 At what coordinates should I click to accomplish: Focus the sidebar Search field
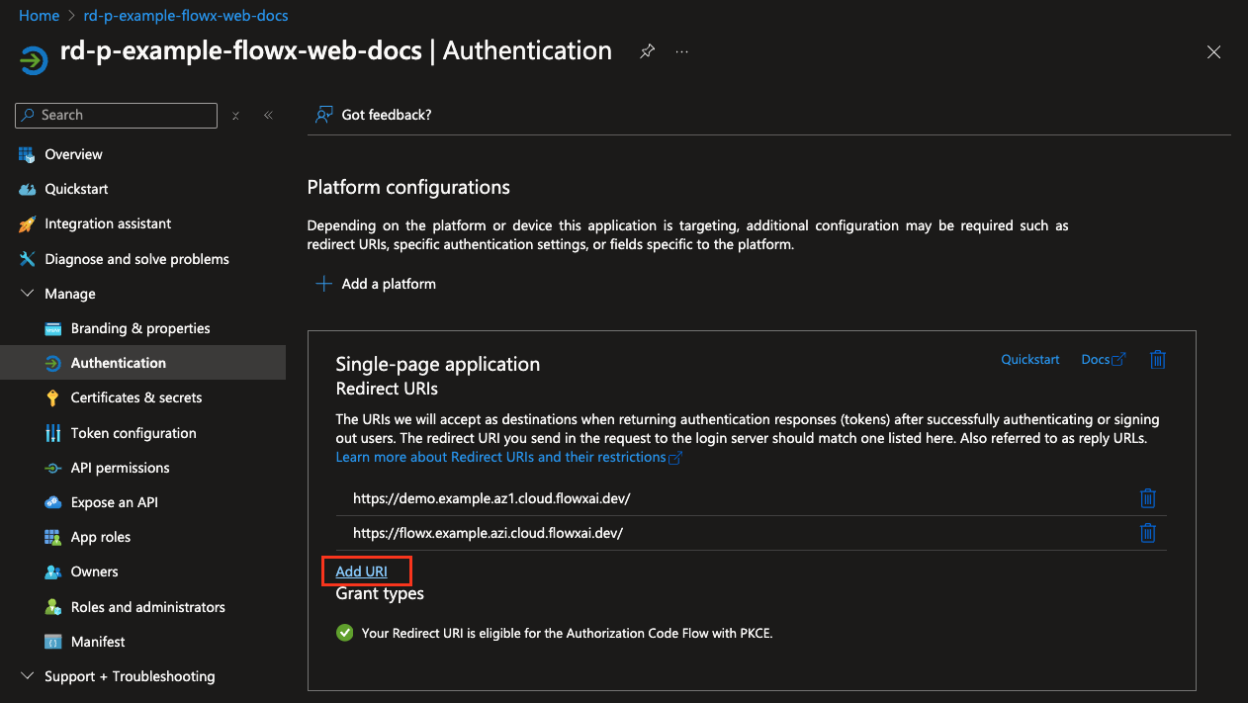[x=117, y=116]
